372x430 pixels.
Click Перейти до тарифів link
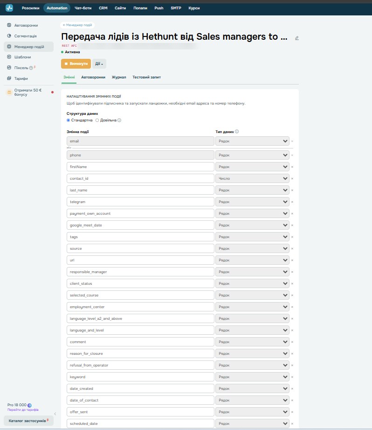(x=23, y=410)
